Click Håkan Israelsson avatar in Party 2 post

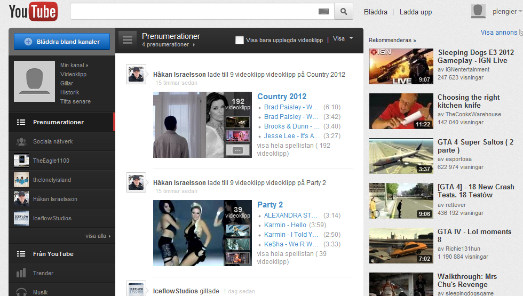click(x=136, y=182)
